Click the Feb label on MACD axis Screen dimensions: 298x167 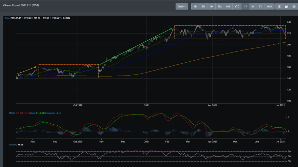click(167, 142)
